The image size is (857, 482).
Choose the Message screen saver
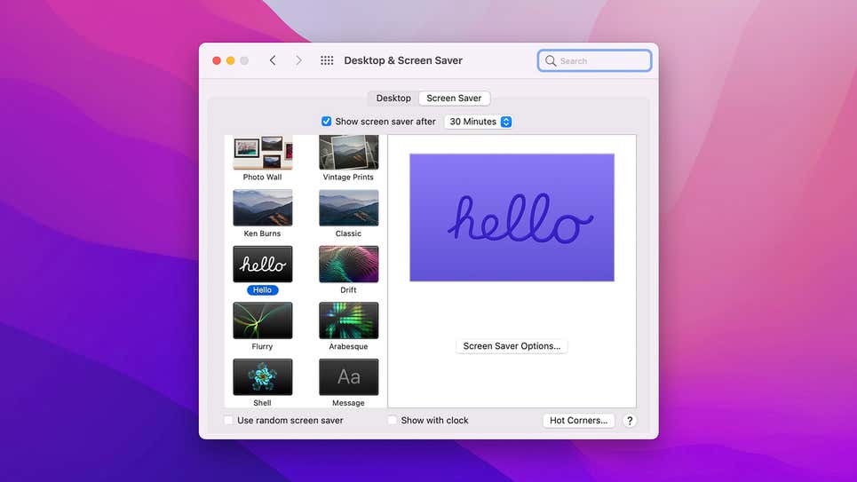click(349, 377)
